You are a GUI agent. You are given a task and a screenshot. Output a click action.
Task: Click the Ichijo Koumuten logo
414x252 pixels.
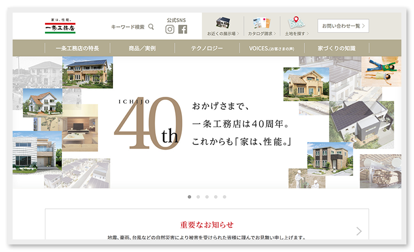click(x=60, y=27)
